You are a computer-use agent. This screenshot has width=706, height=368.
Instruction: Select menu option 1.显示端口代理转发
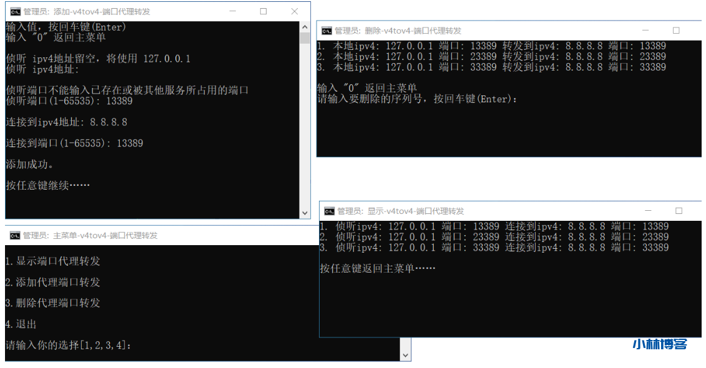(52, 261)
